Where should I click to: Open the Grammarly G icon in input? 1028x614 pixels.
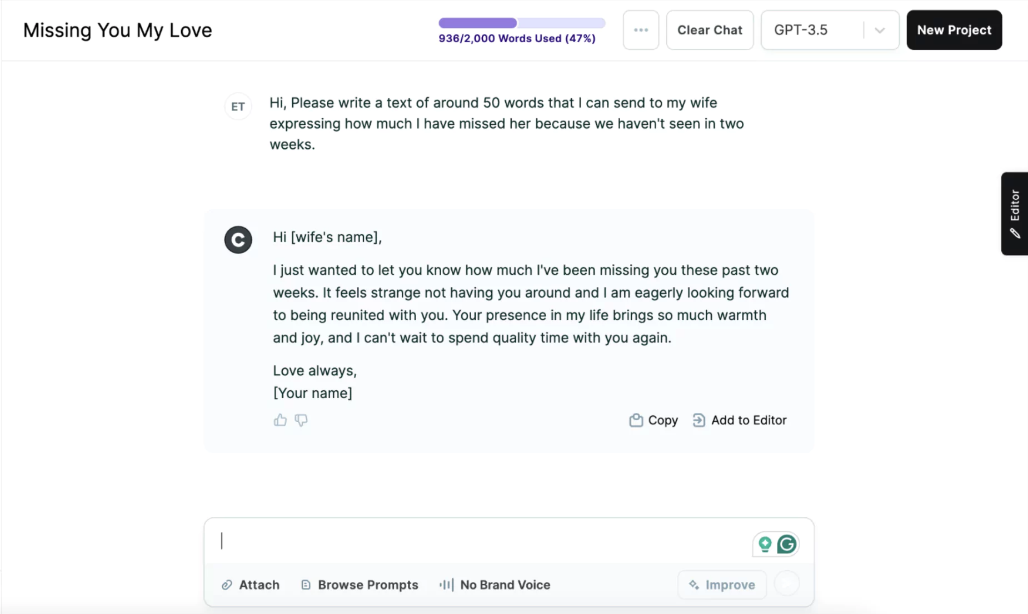787,544
